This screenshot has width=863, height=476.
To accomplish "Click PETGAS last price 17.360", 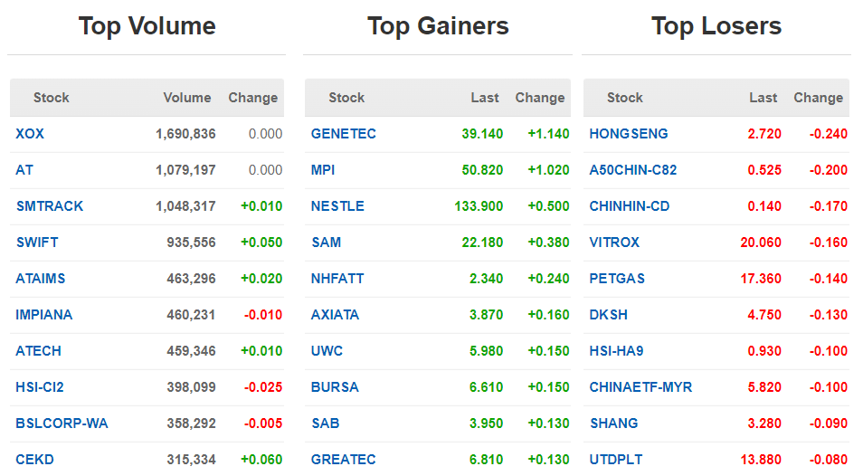I will coord(761,279).
